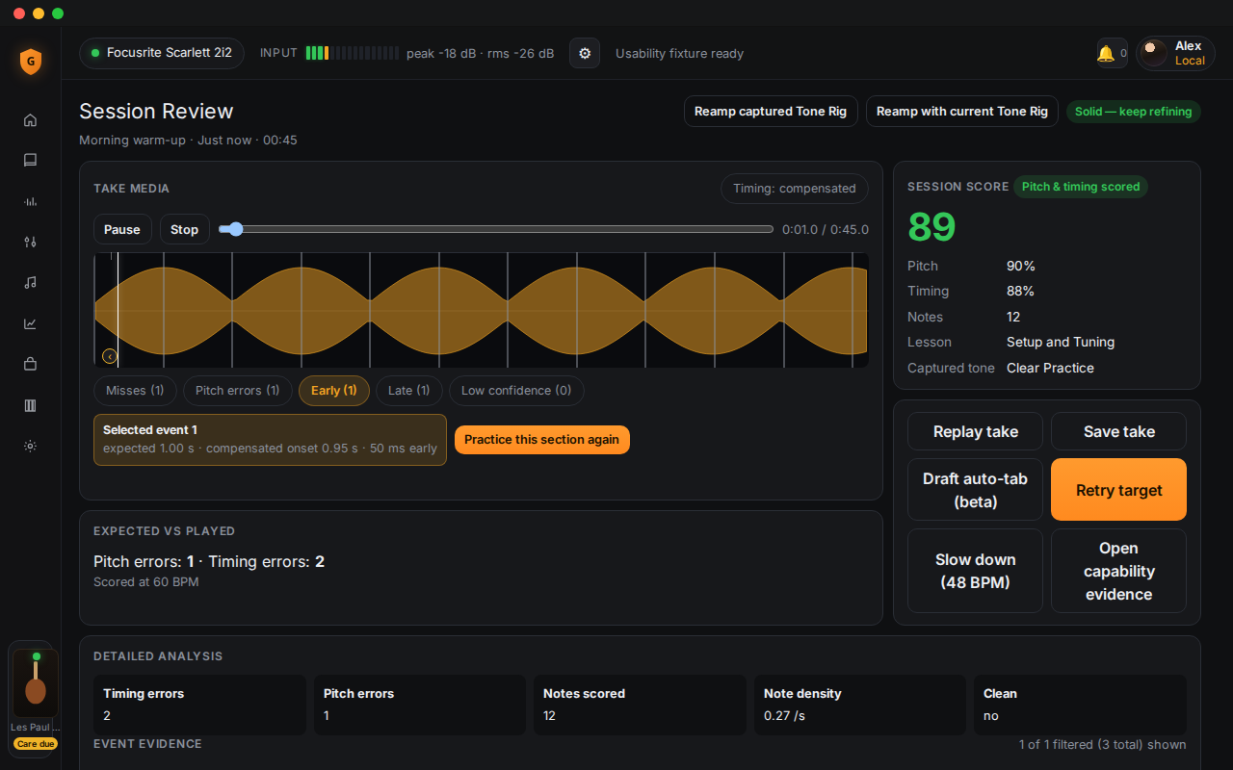The image size is (1233, 770).
Task: Click the playback time 0:01.0 / 0:45.0
Action: [826, 229]
